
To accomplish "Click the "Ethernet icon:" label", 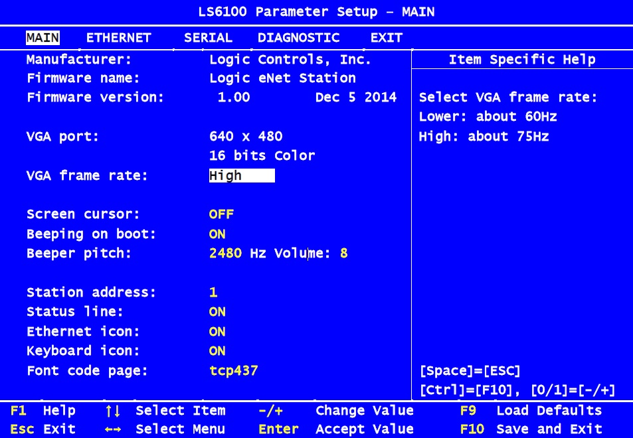I will click(83, 332).
